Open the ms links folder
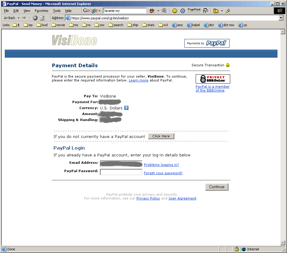The width and height of the screenshot is (287, 253). pos(73,25)
